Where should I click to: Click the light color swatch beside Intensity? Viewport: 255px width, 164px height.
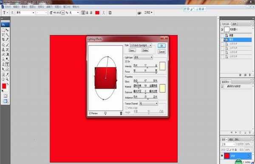[162, 66]
